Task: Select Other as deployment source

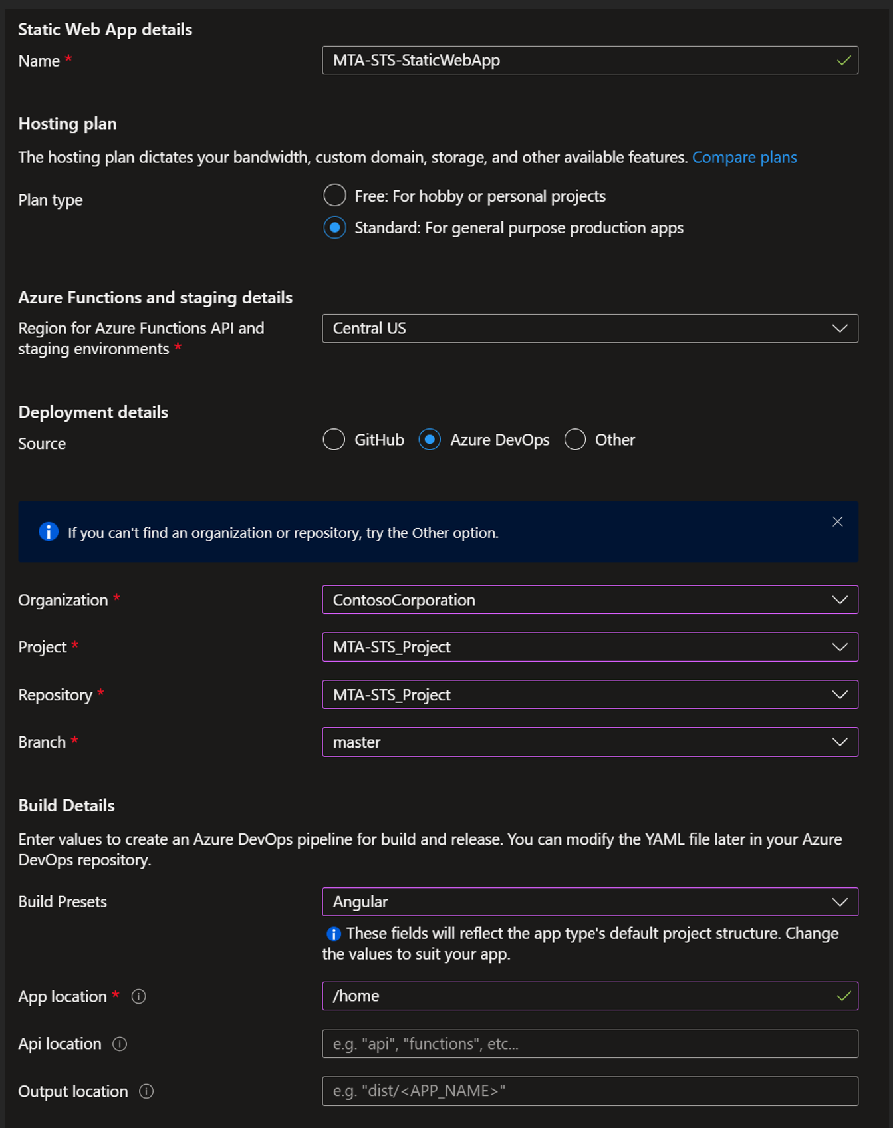Action: coord(575,440)
